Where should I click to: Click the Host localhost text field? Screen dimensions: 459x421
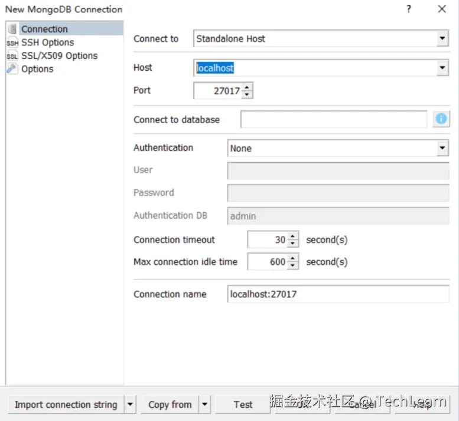[315, 68]
